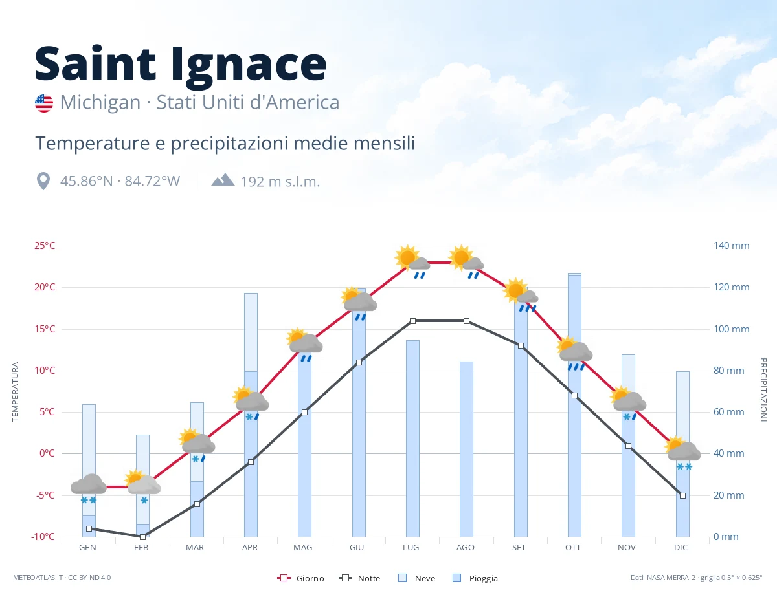Click the METEOATLAS.IT credit text

pos(62,578)
